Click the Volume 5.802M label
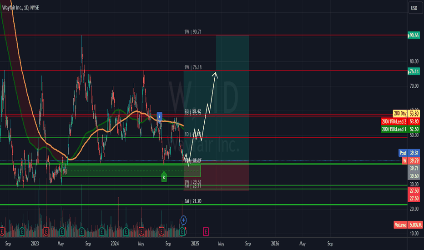Image resolution: width=424 pixels, height=250 pixels. [408, 225]
